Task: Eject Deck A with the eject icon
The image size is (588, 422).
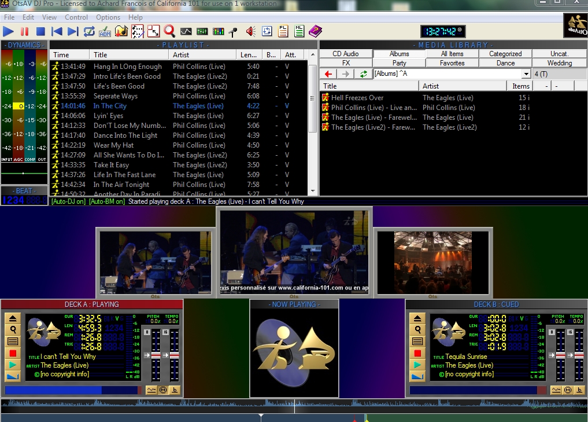Action: 13,319
